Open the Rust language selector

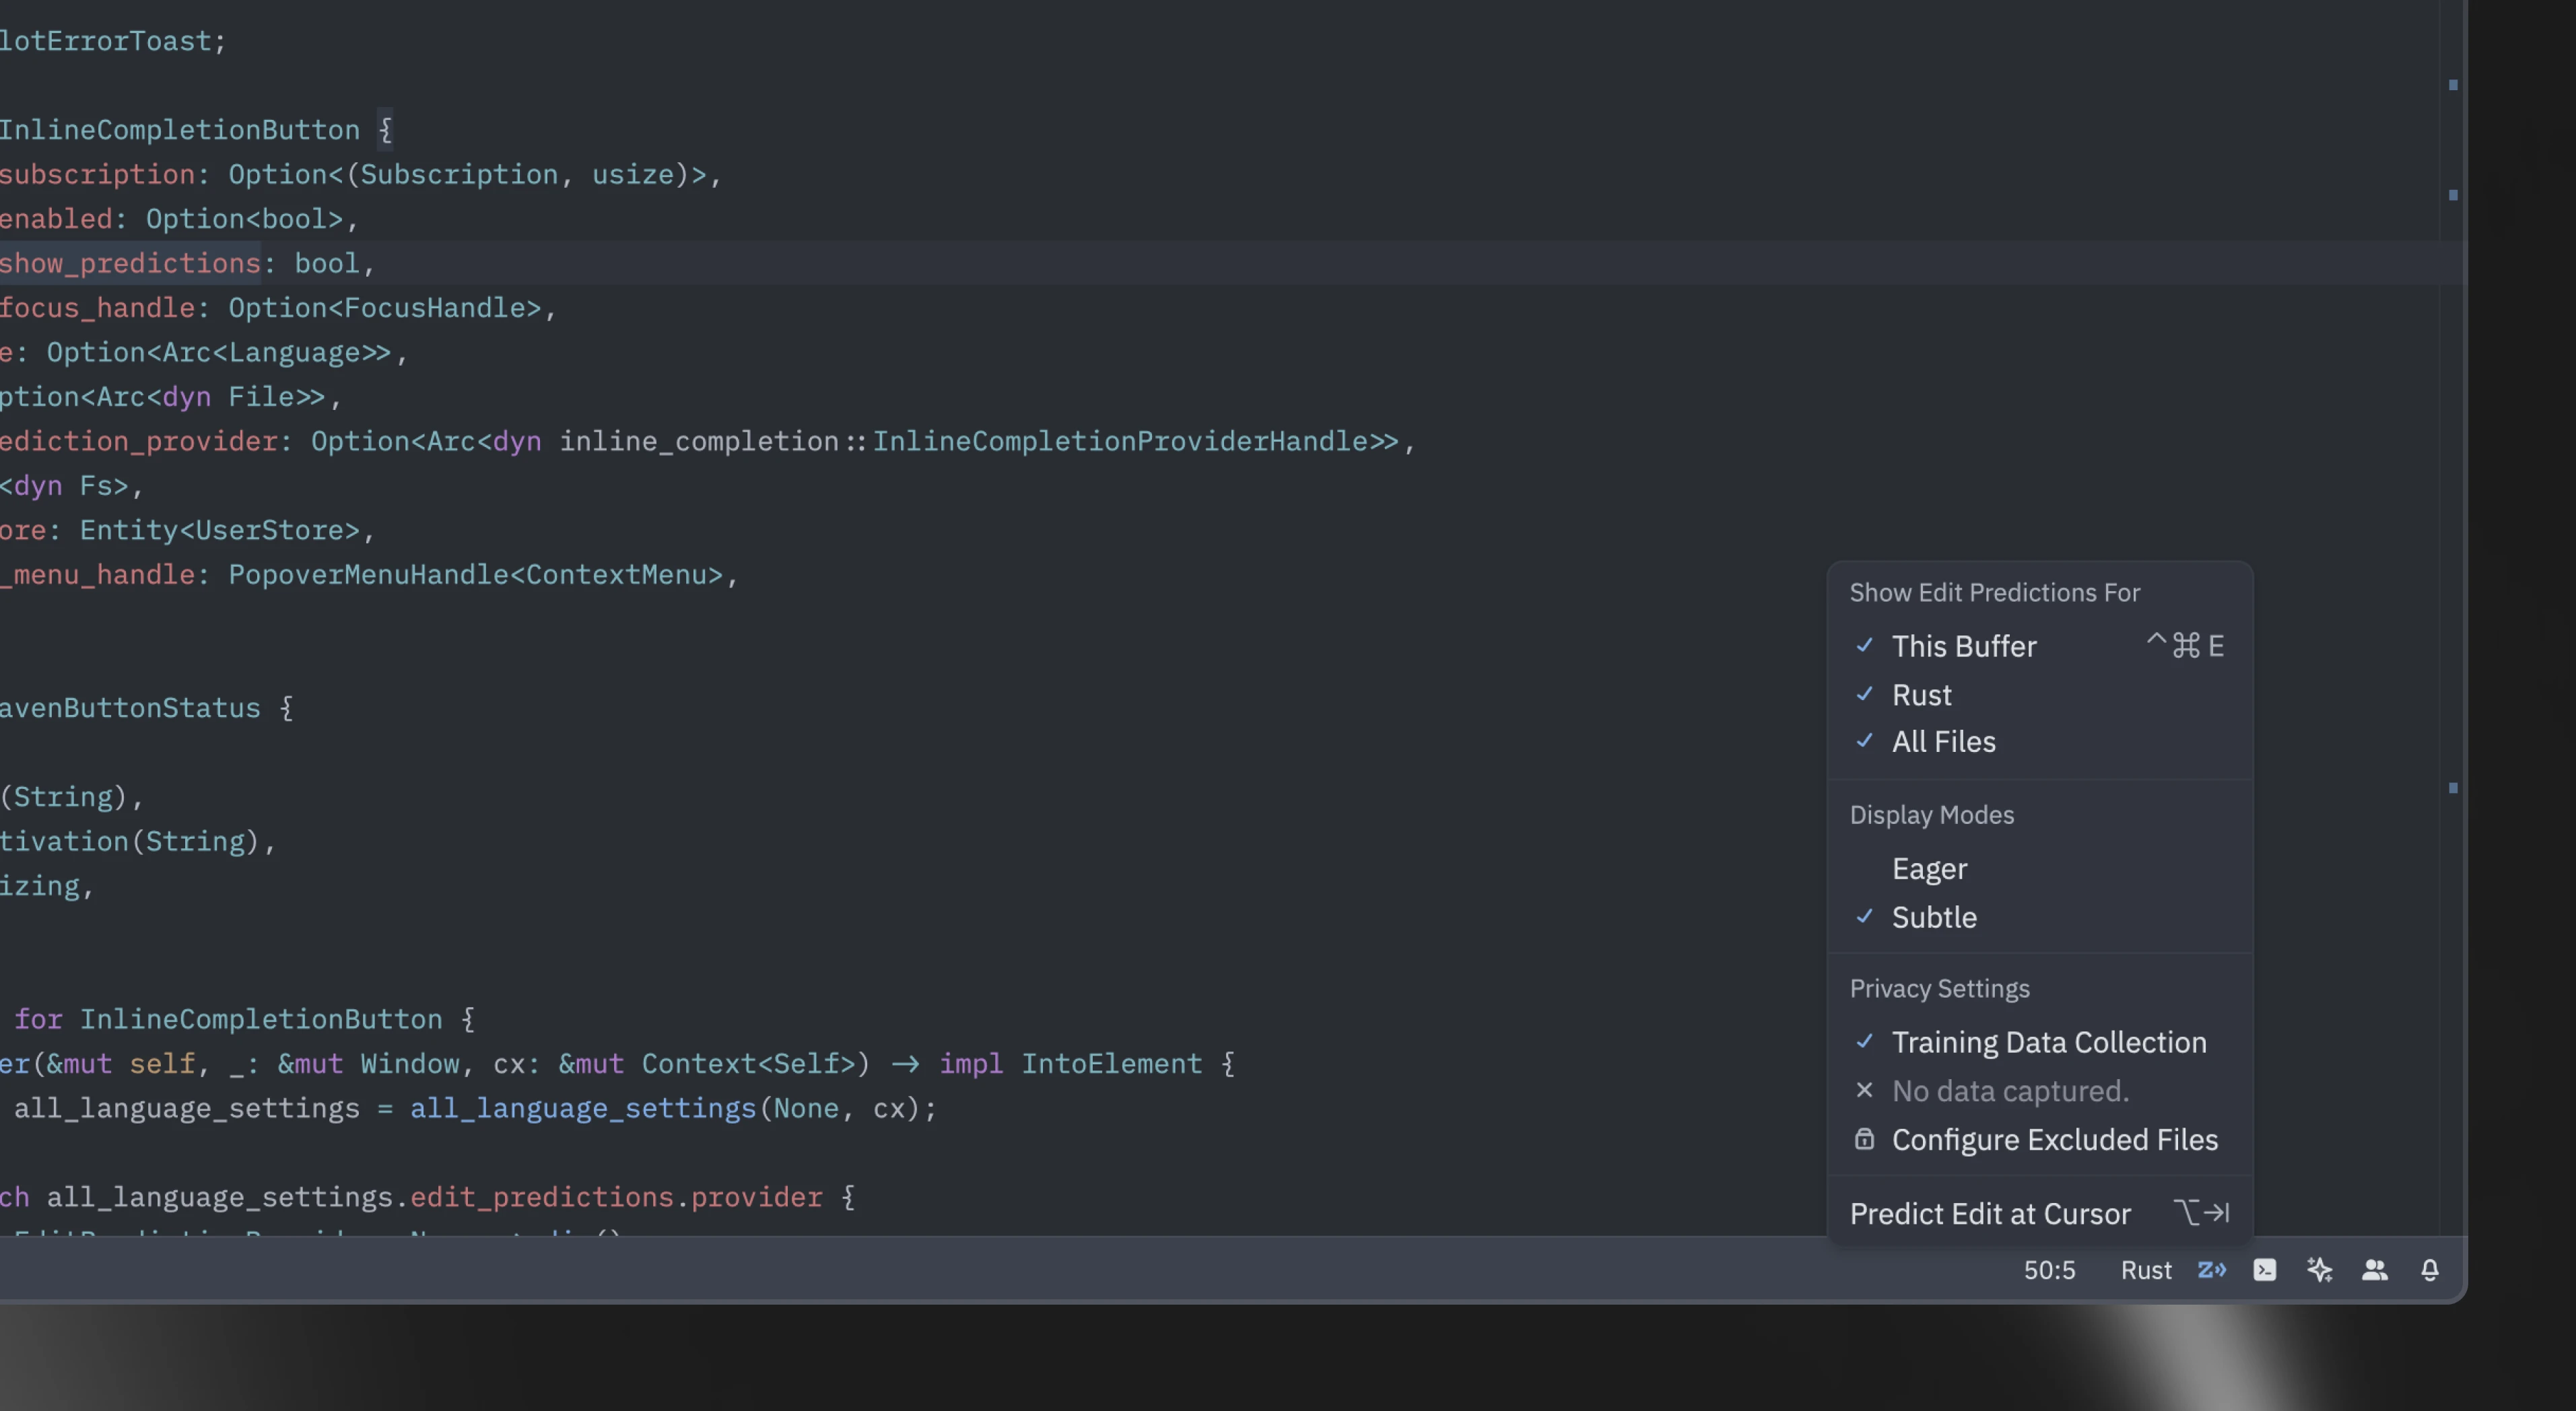tap(2146, 1270)
